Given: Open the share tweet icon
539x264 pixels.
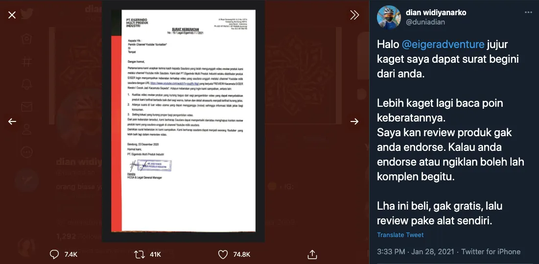Looking at the screenshot, I should coord(312,254).
